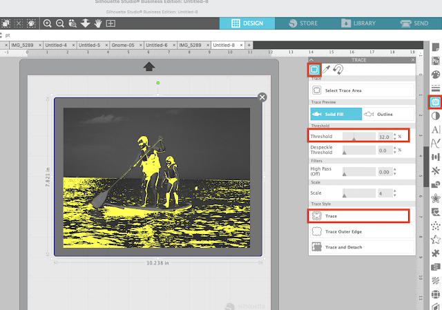Click the Select All toolbar icon

[6, 23]
